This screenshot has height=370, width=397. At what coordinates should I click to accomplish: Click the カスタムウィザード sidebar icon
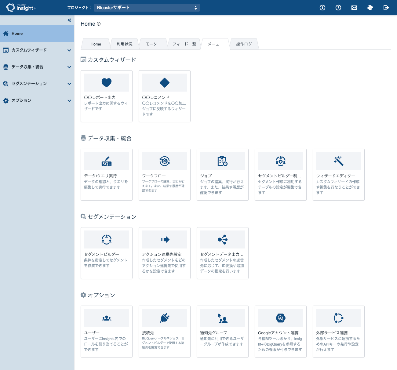click(x=6, y=50)
